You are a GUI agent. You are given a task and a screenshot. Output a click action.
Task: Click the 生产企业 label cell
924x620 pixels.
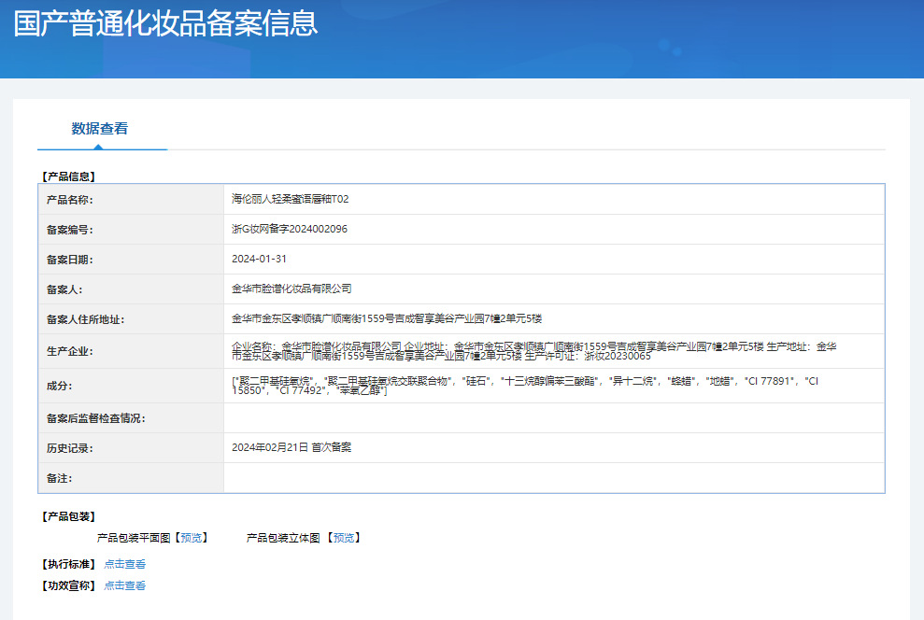coord(70,352)
